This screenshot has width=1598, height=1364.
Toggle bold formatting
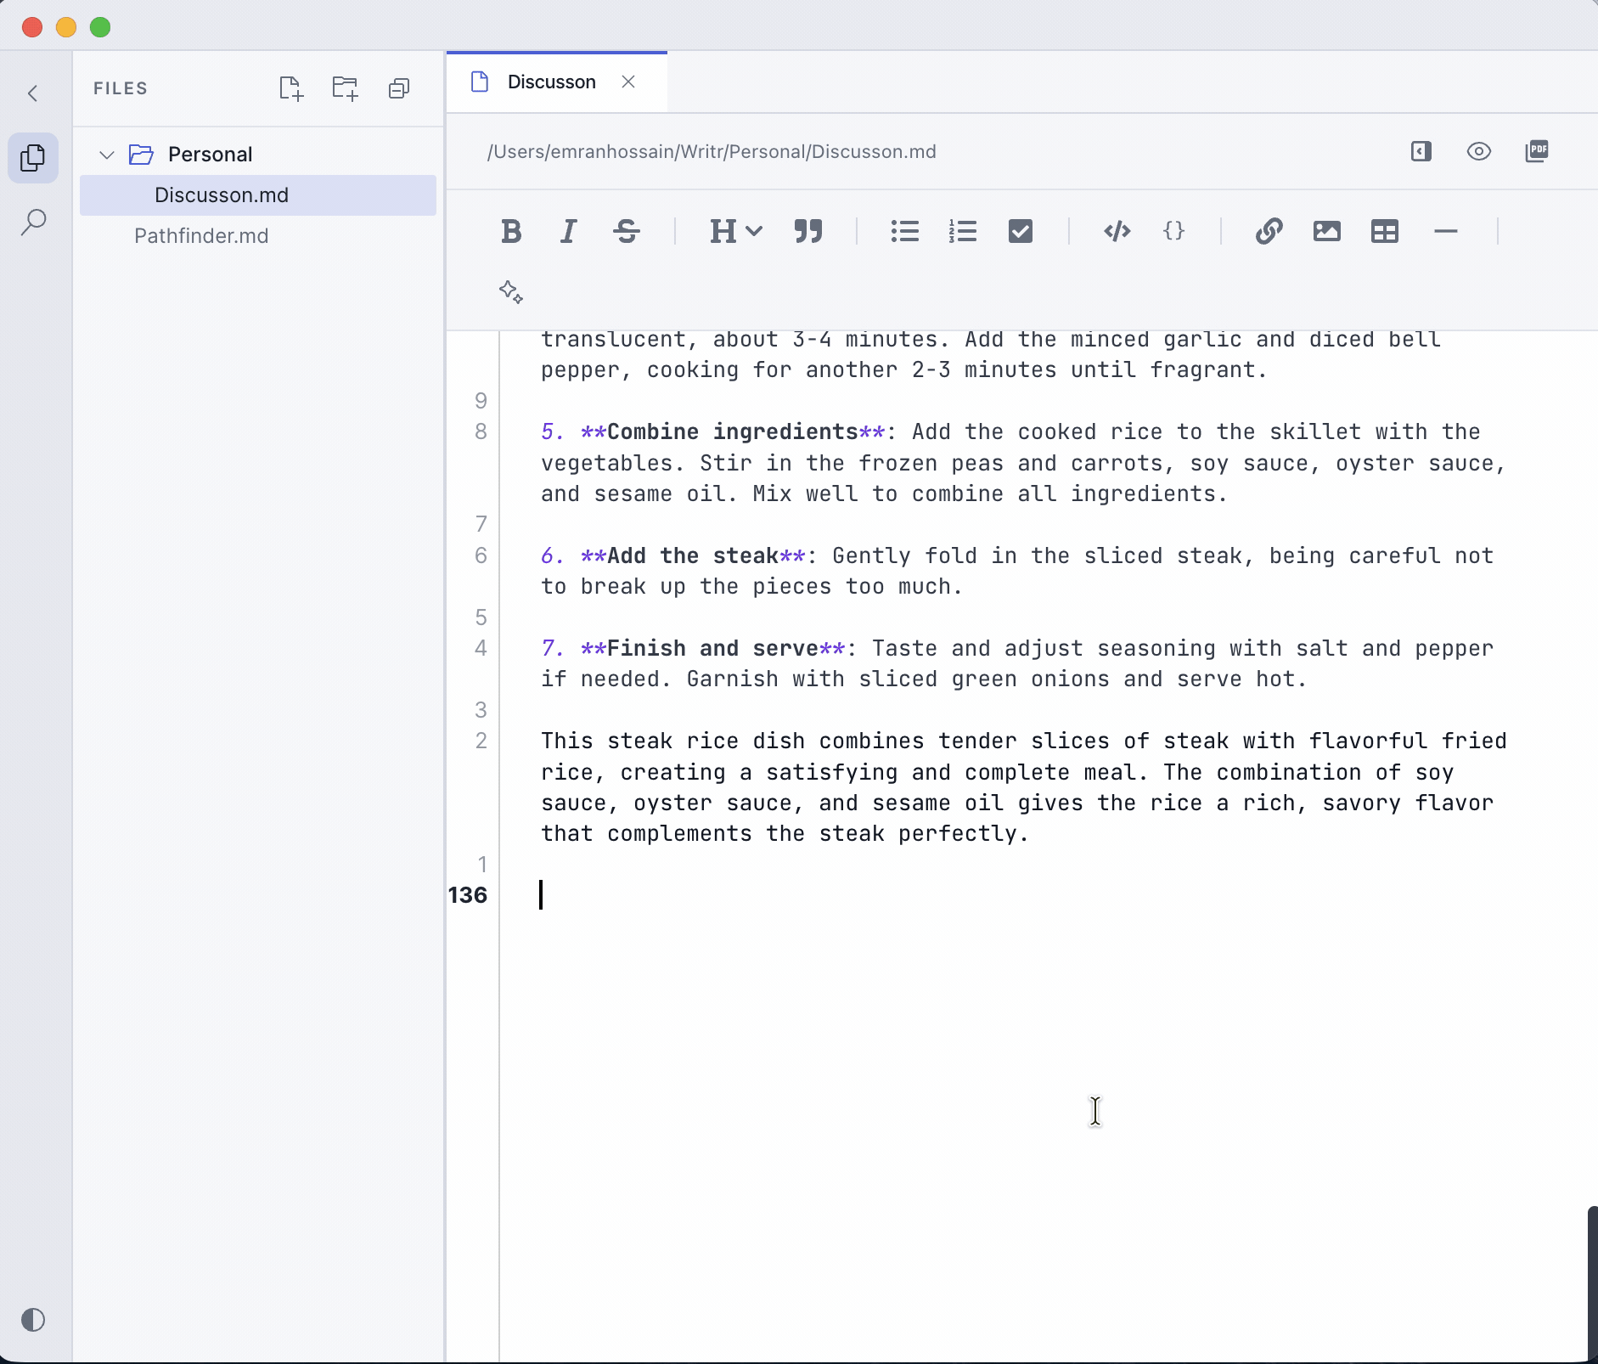pyautogui.click(x=511, y=231)
